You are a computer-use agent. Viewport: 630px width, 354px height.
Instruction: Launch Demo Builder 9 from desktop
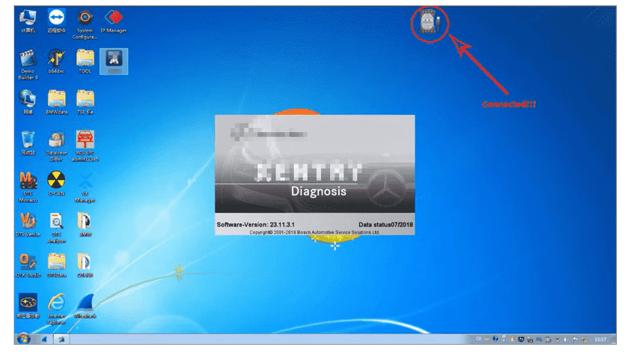pyautogui.click(x=28, y=64)
